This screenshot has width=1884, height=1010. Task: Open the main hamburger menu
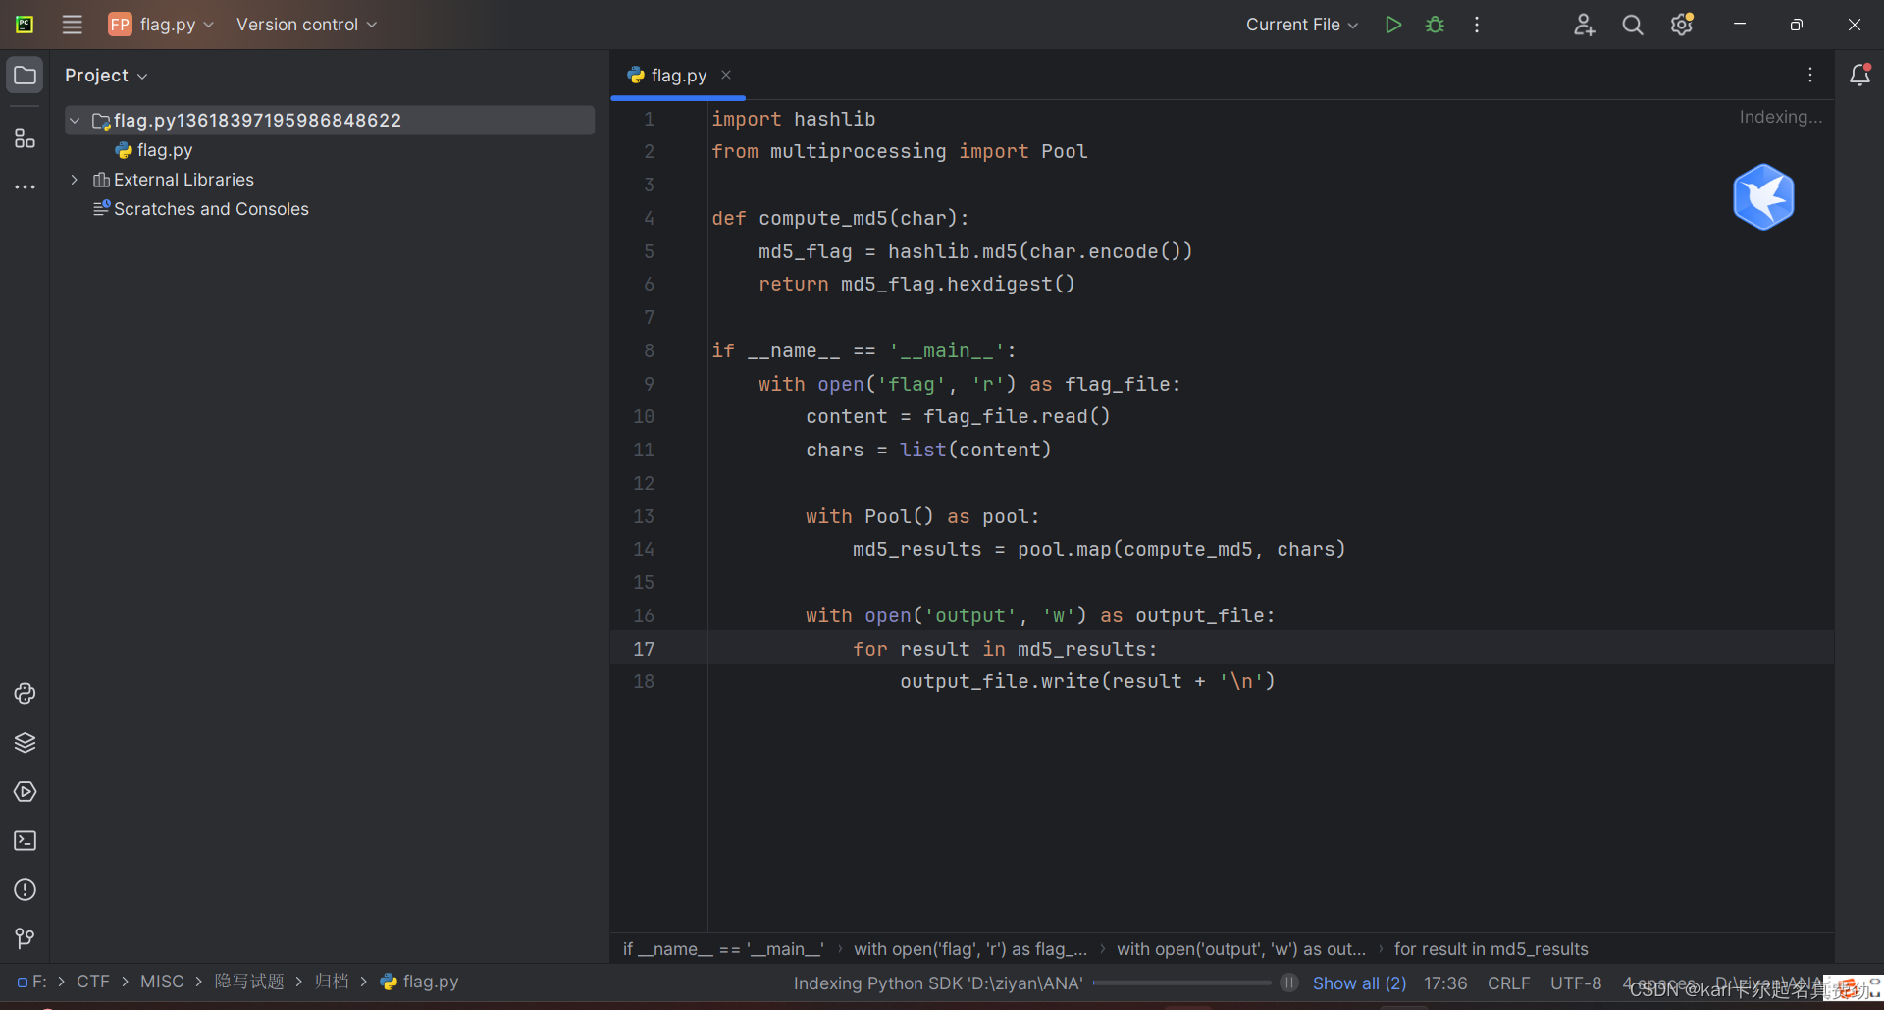click(x=72, y=24)
